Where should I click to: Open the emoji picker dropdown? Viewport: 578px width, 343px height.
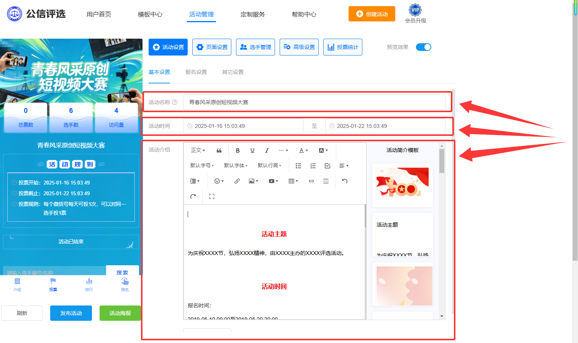(x=219, y=181)
